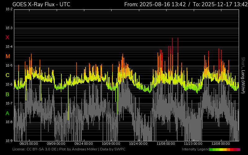Image resolution: width=248 pixels, height=155 pixels.
Task: Click the red X flare class label
Action: (7, 38)
